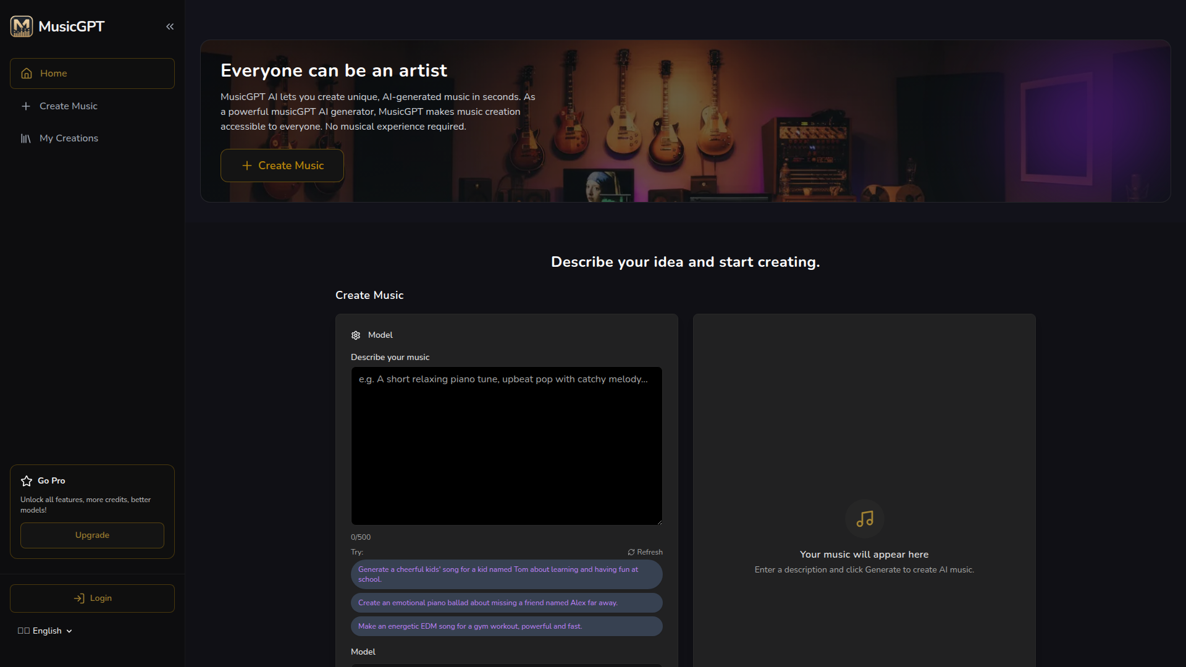Click into the Describe your music textbox

tap(507, 446)
